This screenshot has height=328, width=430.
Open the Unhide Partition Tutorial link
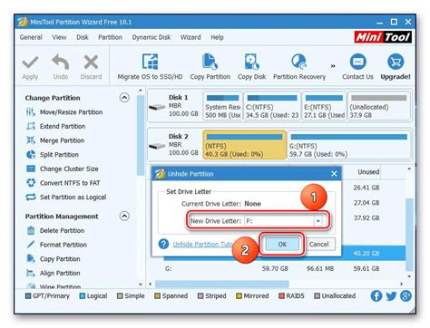(x=202, y=244)
